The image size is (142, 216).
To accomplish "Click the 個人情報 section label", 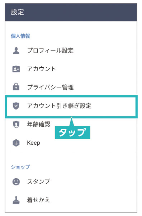I will tap(20, 36).
